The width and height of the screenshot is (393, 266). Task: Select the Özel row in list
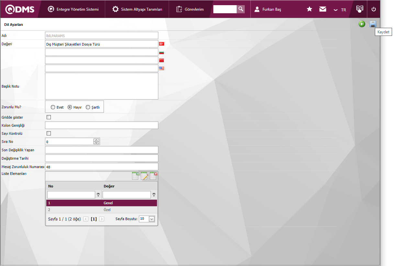(101, 210)
